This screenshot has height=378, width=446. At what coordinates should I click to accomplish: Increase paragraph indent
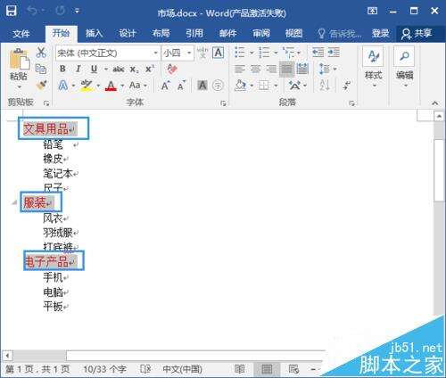[x=334, y=53]
